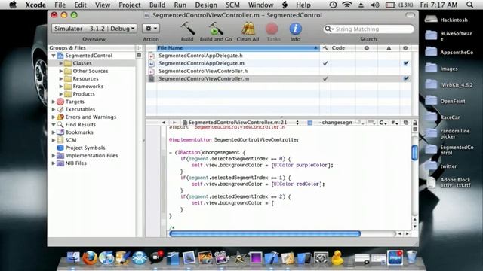Open the Trash in the Dock

[x=411, y=257]
